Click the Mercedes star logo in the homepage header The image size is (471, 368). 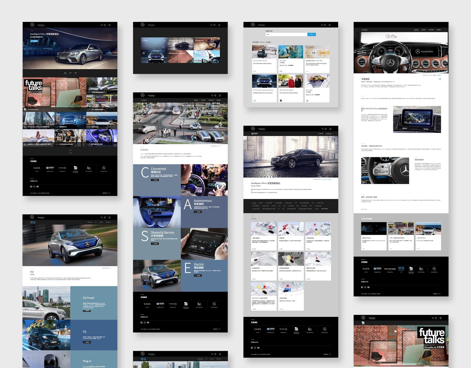coord(32,25)
